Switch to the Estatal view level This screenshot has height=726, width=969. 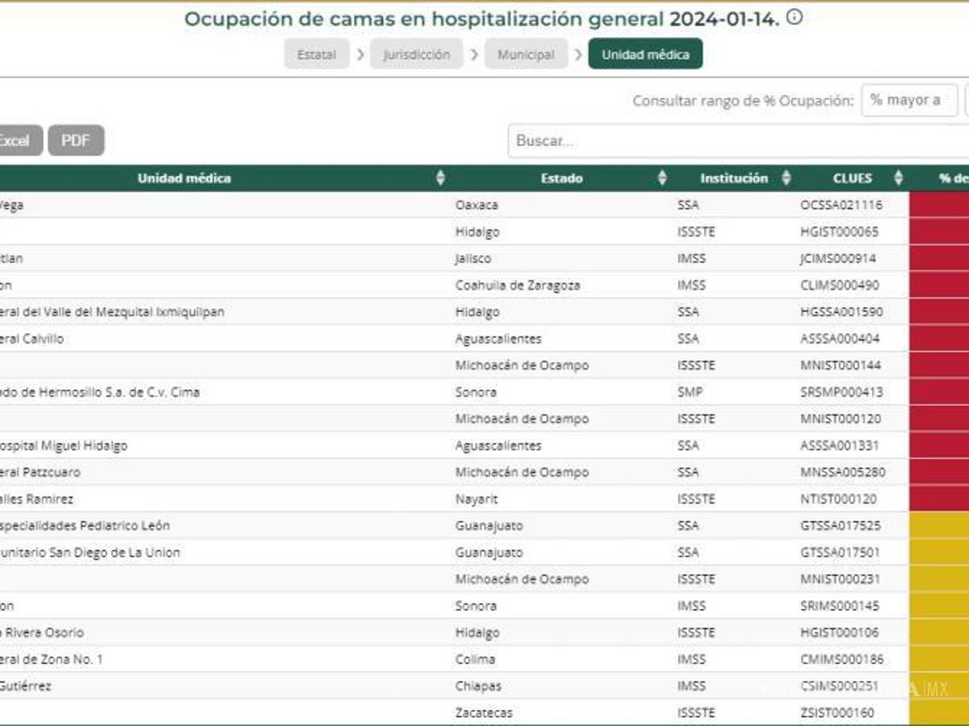pos(316,54)
